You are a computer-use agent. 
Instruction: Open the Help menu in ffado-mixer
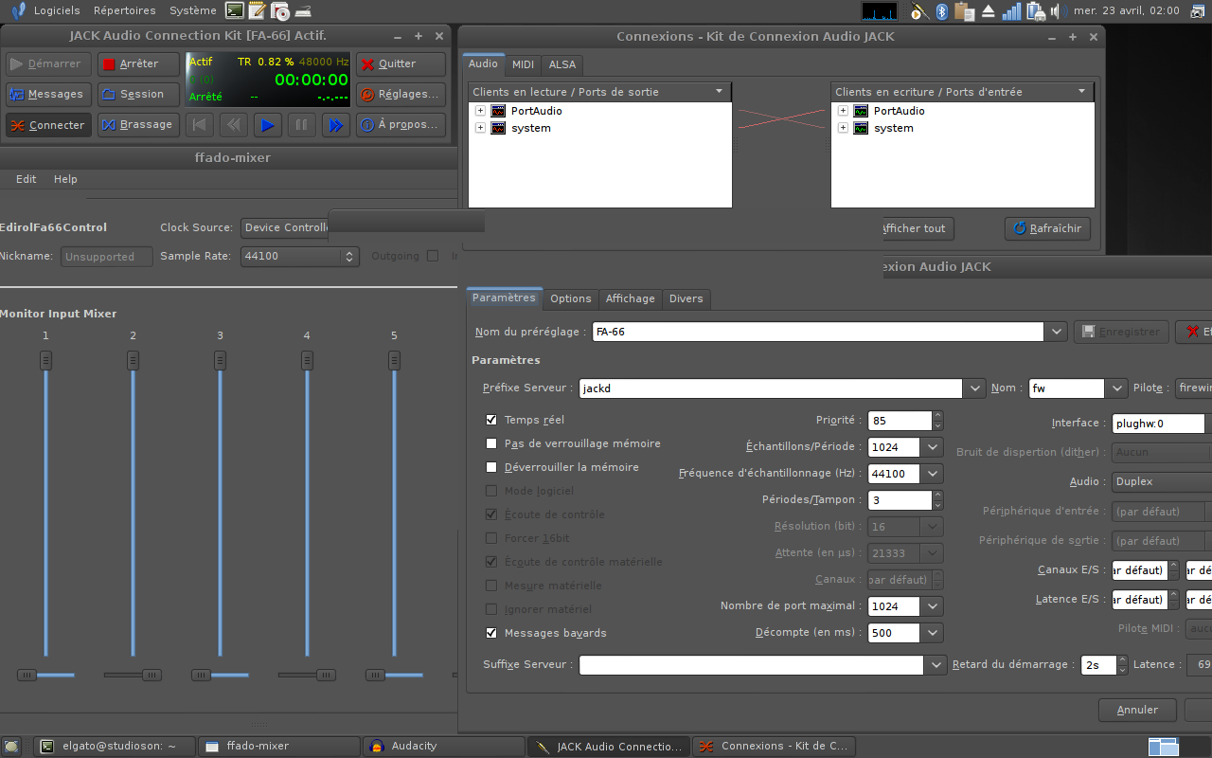tap(65, 179)
